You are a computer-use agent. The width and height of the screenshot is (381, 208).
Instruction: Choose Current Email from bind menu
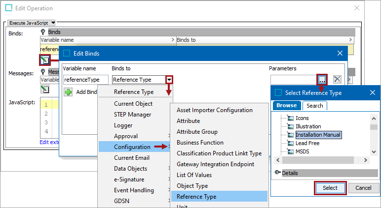[132, 158]
